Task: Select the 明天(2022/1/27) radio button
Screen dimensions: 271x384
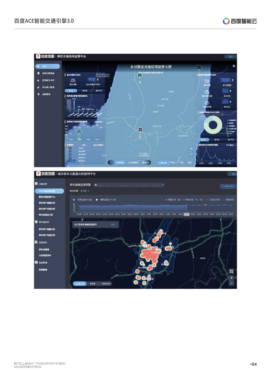Action: 97,199
